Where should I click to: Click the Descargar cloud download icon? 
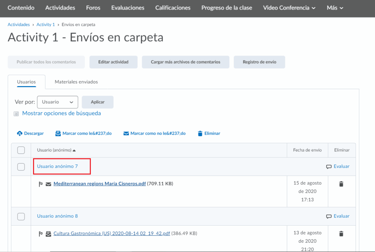[20, 134]
